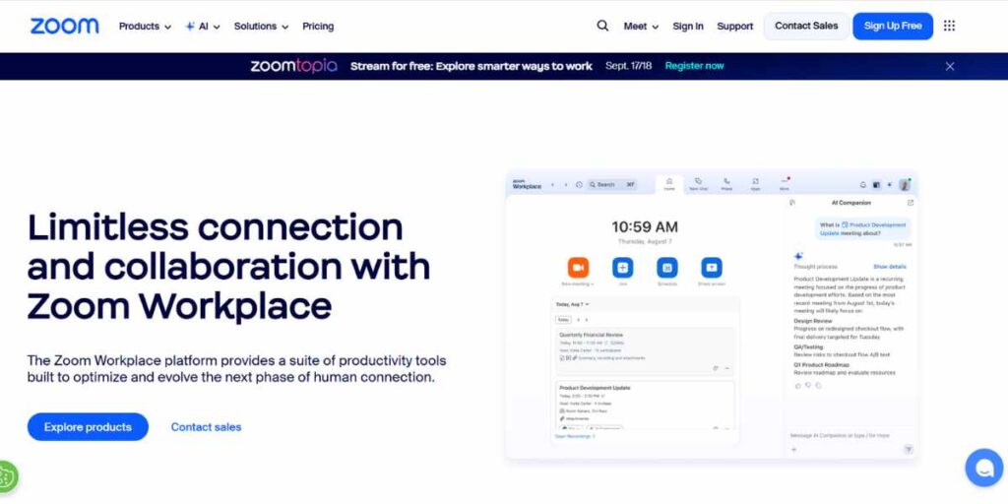Click the Message AI Companion input field
This screenshot has height=504, width=1008.
pos(840,435)
